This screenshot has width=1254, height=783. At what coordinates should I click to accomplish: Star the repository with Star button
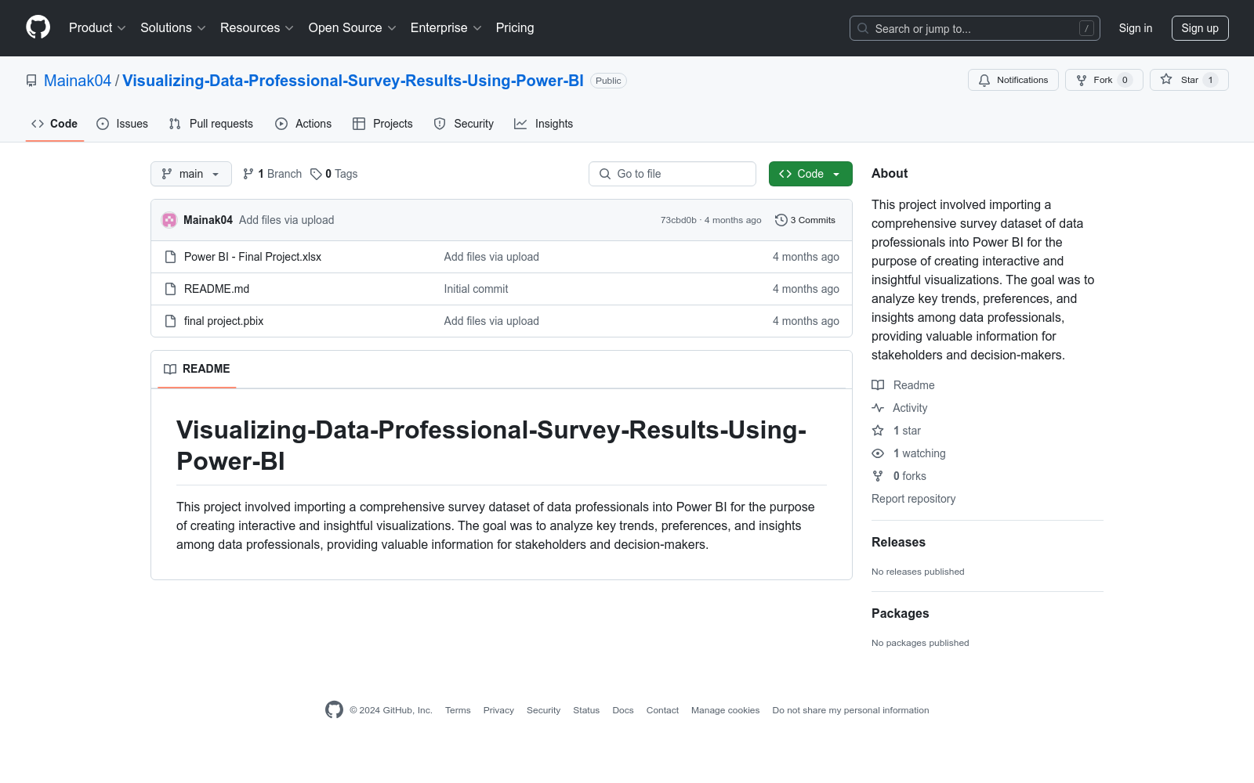pyautogui.click(x=1188, y=80)
